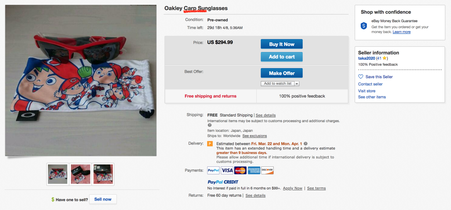Click the Discover card logo

pos(267,170)
